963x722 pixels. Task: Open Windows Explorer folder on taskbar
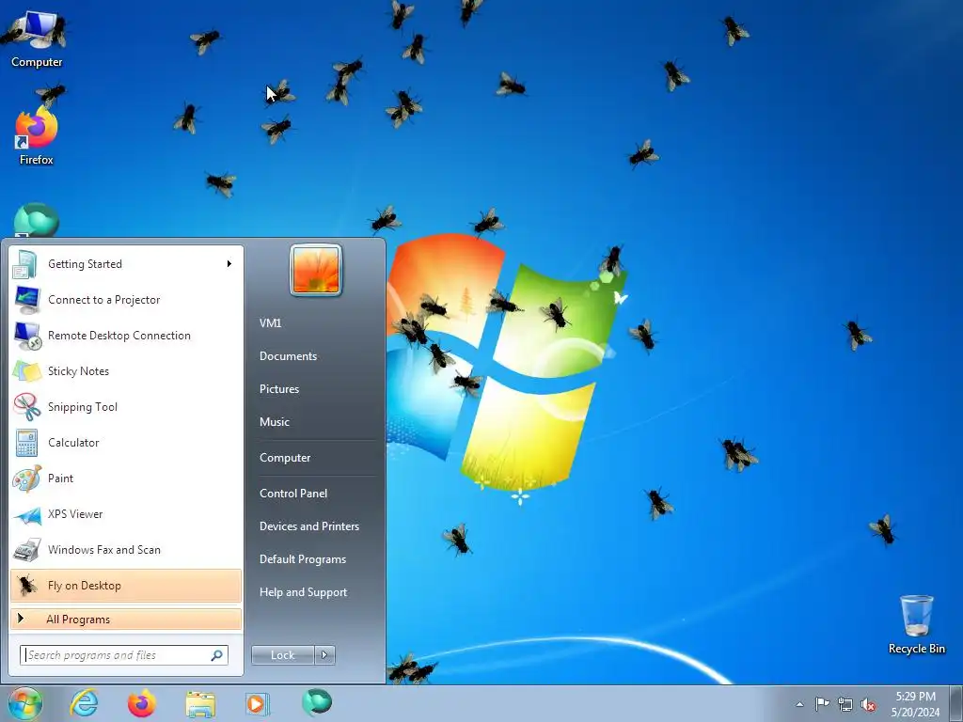pos(200,704)
